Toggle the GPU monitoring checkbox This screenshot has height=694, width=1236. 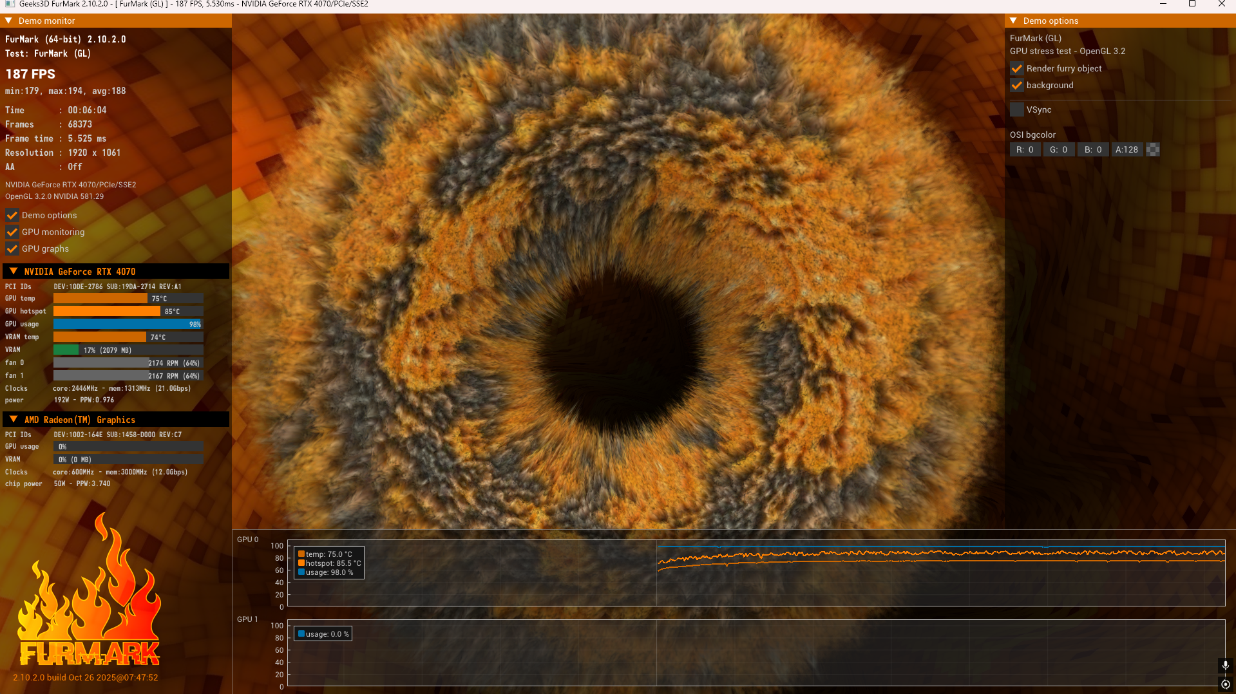[x=12, y=232]
